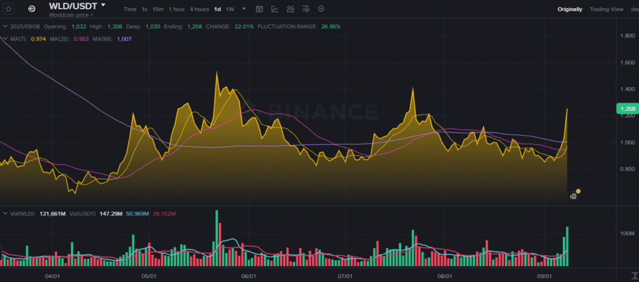Collapse the Vol(WLD) volume legend chevron
This screenshot has height=282, width=639.
5,214
